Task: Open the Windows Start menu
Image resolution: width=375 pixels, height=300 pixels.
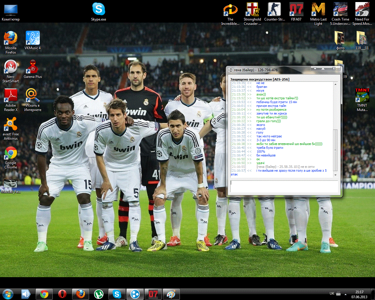Action: coord(8,294)
